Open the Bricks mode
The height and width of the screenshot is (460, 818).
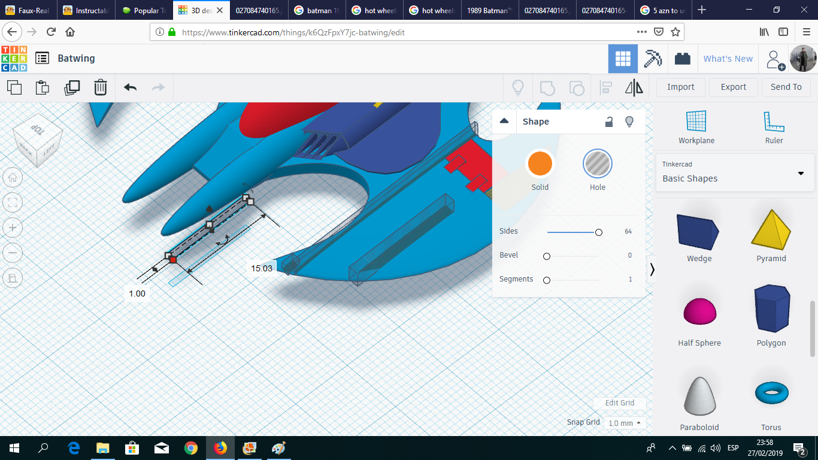(x=682, y=59)
